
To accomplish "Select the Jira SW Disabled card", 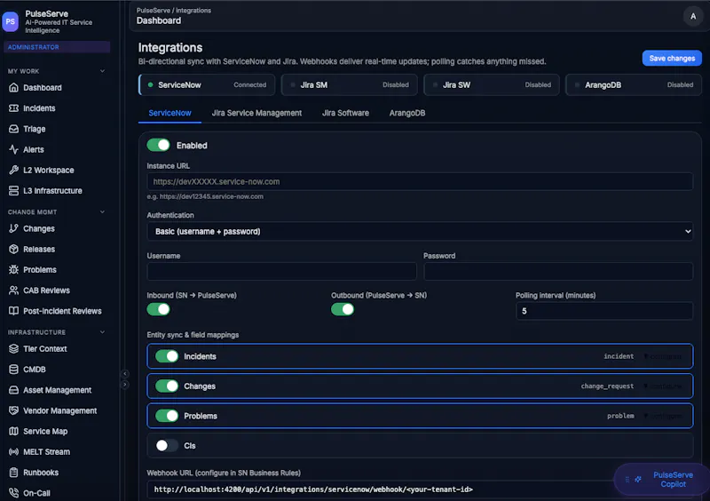I will pos(492,84).
